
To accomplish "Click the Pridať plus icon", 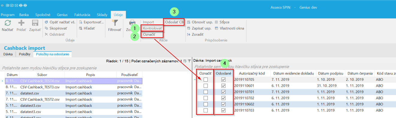I will (x=21, y=23).
